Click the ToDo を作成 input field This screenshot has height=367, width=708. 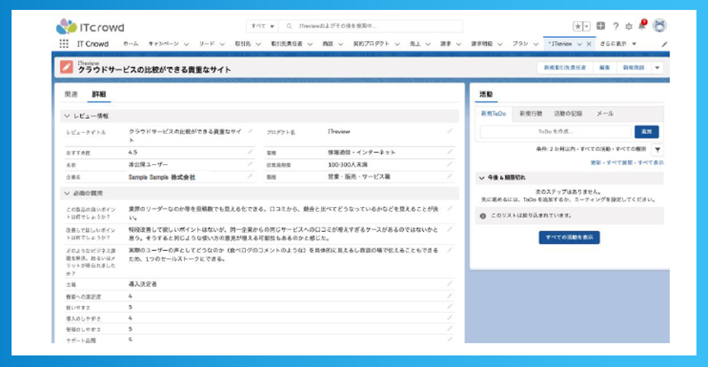[x=555, y=131]
